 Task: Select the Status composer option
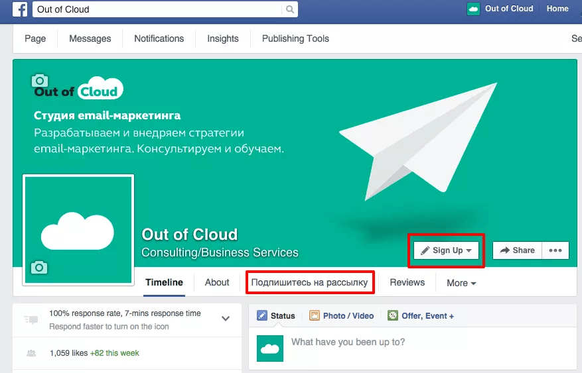[276, 316]
